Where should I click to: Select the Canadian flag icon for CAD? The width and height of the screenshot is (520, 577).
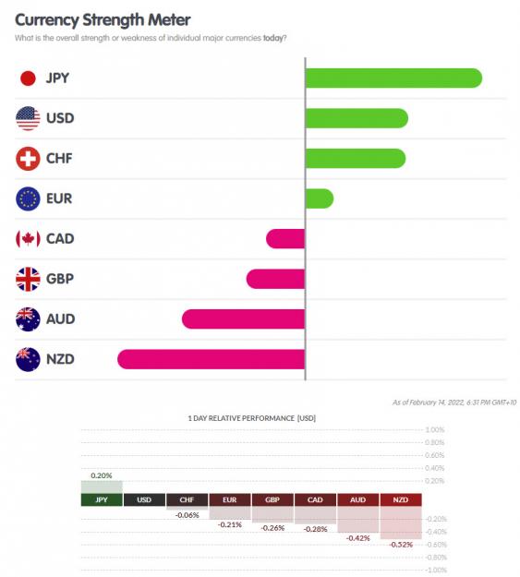(28, 239)
